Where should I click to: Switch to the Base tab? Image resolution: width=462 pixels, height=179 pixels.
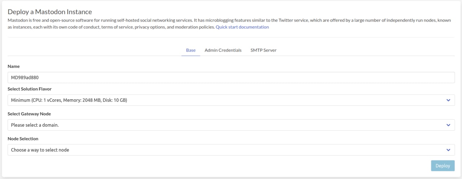(x=191, y=50)
